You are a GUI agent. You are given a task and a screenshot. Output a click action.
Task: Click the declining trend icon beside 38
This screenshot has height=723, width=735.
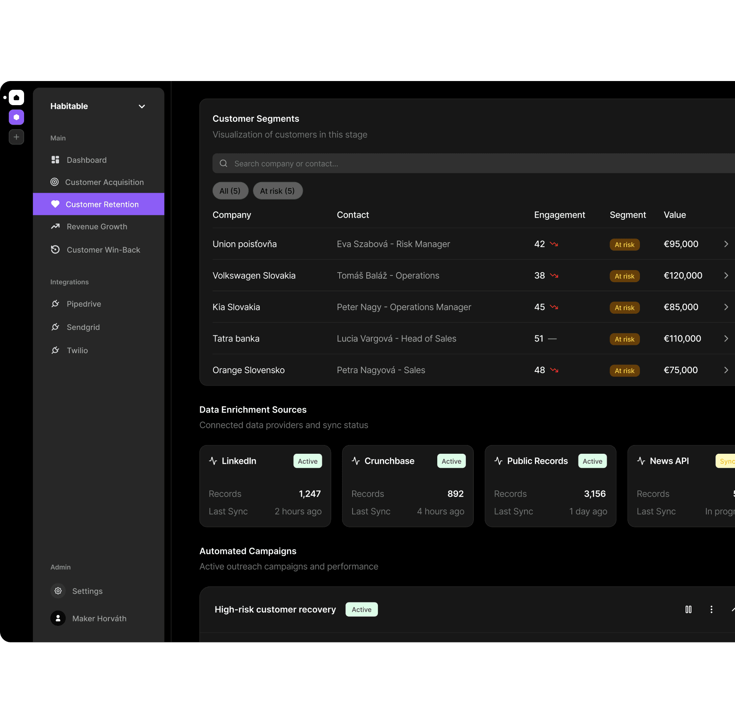[554, 275]
